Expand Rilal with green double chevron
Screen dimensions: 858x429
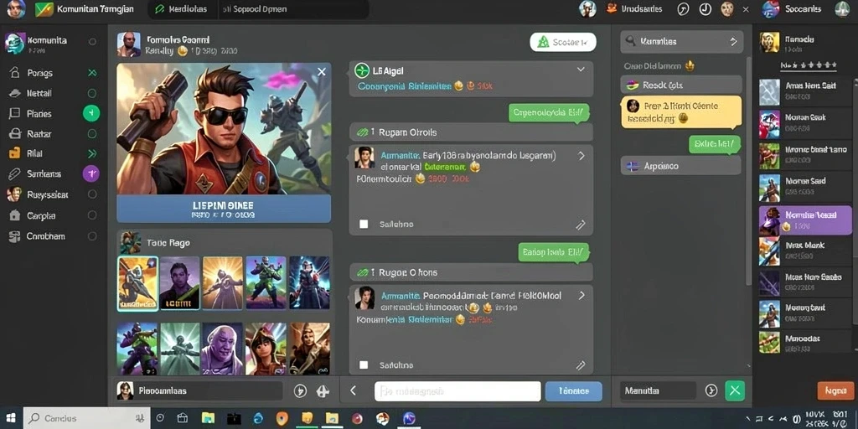tap(92, 154)
